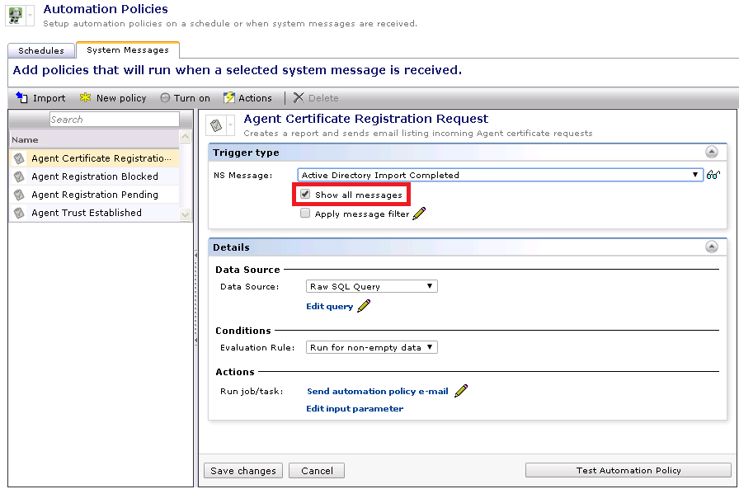Uncheck the Show all messages checkbox
Viewport: 739px width, 489px height.
(x=306, y=195)
